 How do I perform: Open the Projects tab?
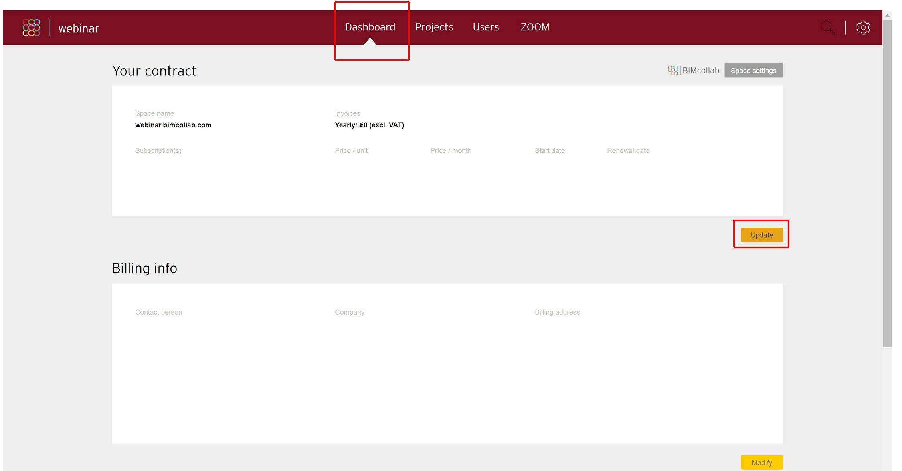tap(434, 27)
